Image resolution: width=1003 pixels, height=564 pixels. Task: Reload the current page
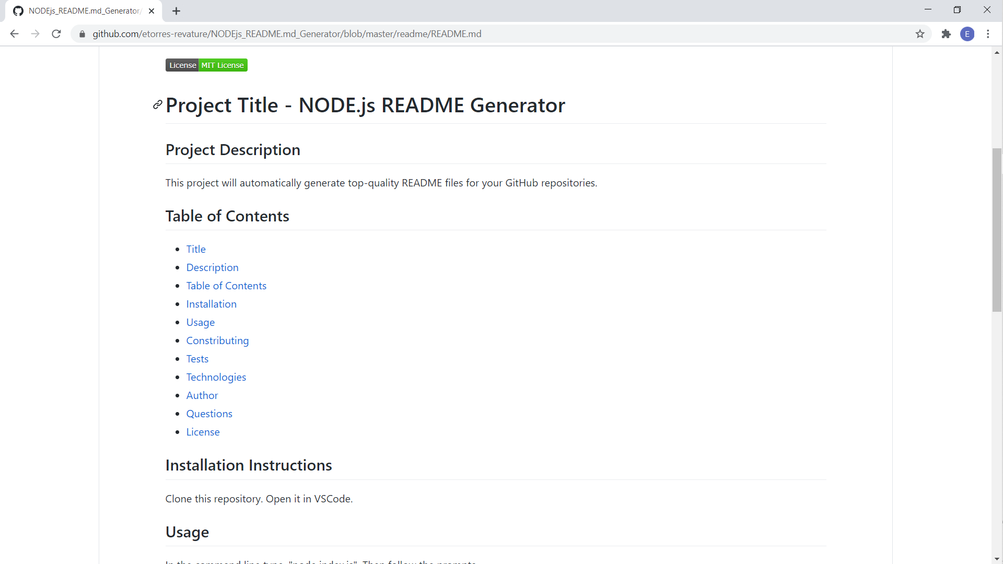tap(56, 33)
